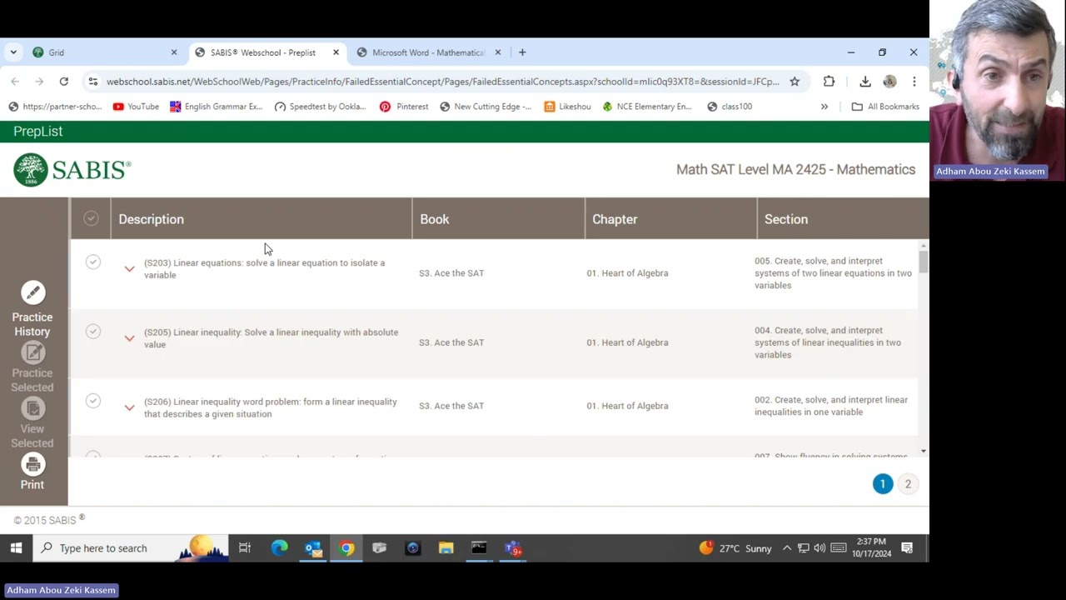Expand the (S203) Linear equations row
1066x600 pixels.
pos(129,269)
